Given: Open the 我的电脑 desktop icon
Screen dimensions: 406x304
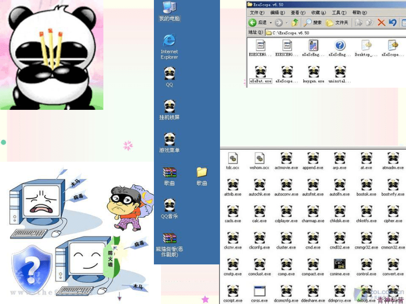Looking at the screenshot, I should click(169, 11).
